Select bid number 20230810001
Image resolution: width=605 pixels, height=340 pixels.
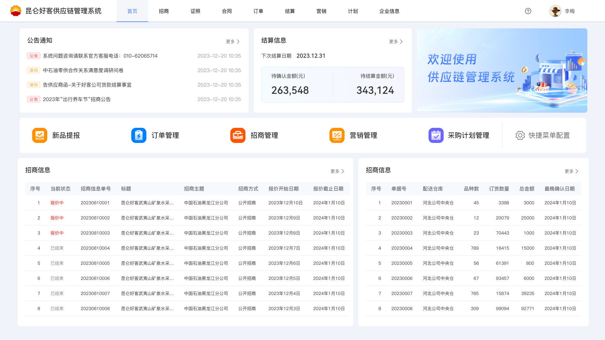(x=95, y=203)
